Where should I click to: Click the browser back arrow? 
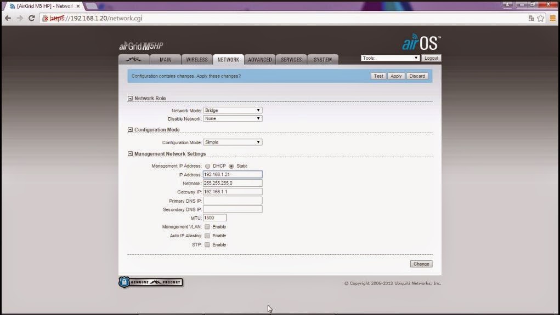pyautogui.click(x=8, y=18)
